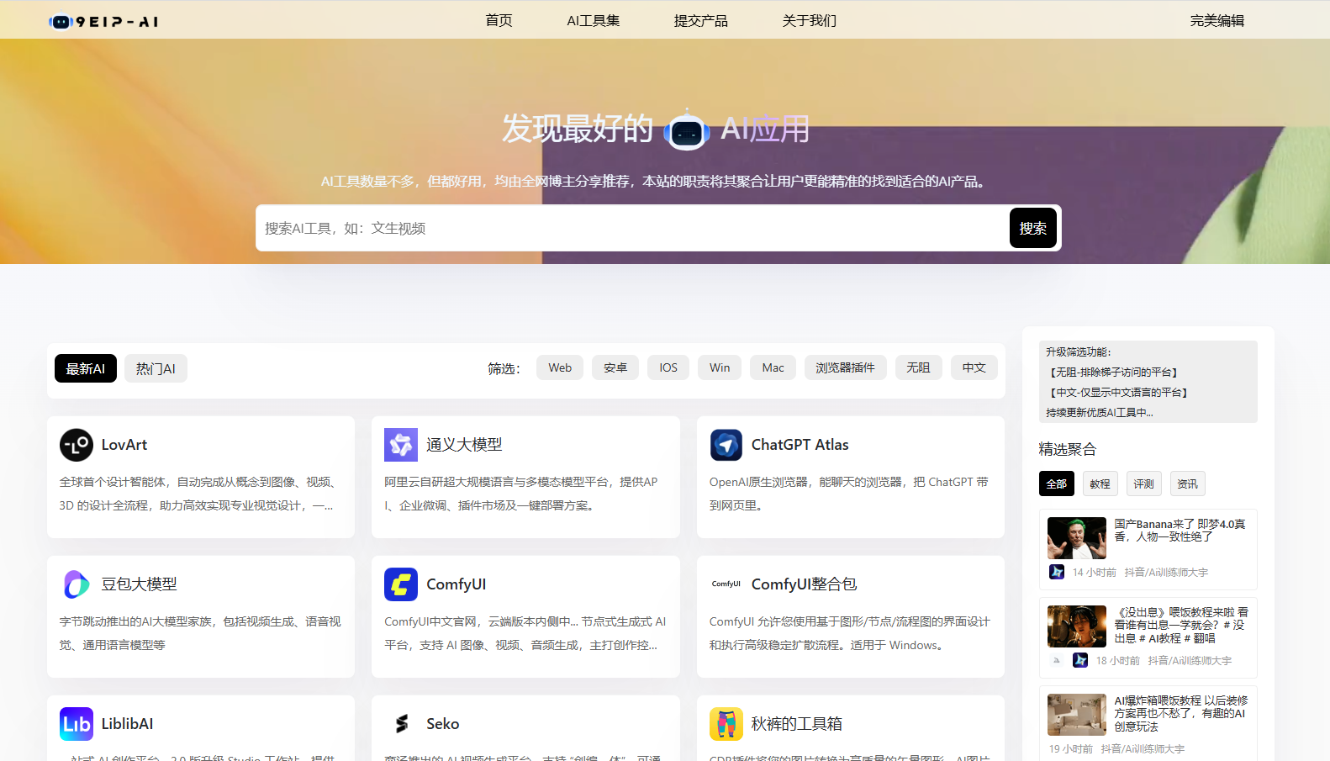This screenshot has width=1330, height=761.
Task: Select the 豆包大模型 icon
Action: click(77, 584)
